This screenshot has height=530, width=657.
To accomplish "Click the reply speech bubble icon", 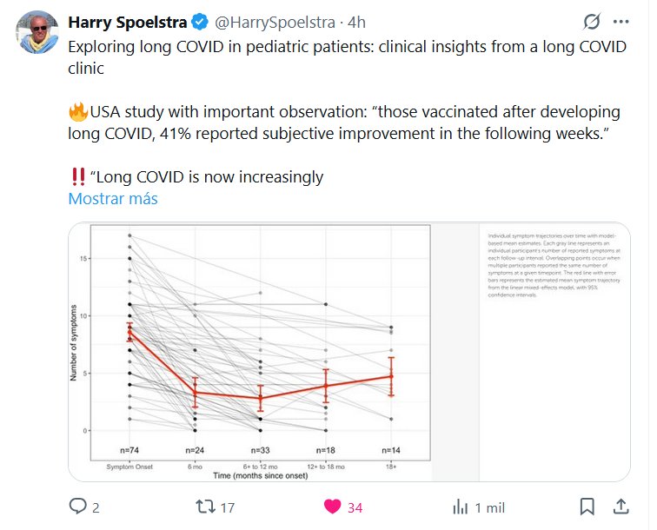I will click(x=77, y=507).
